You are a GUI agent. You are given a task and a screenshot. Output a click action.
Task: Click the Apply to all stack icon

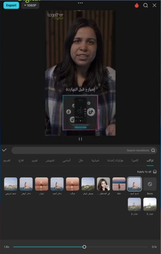point(155,172)
